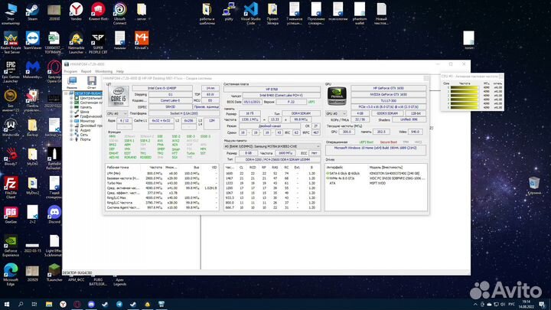551x310 pixels.
Task: Expand Центральный processor tree node
Action: 71,98
